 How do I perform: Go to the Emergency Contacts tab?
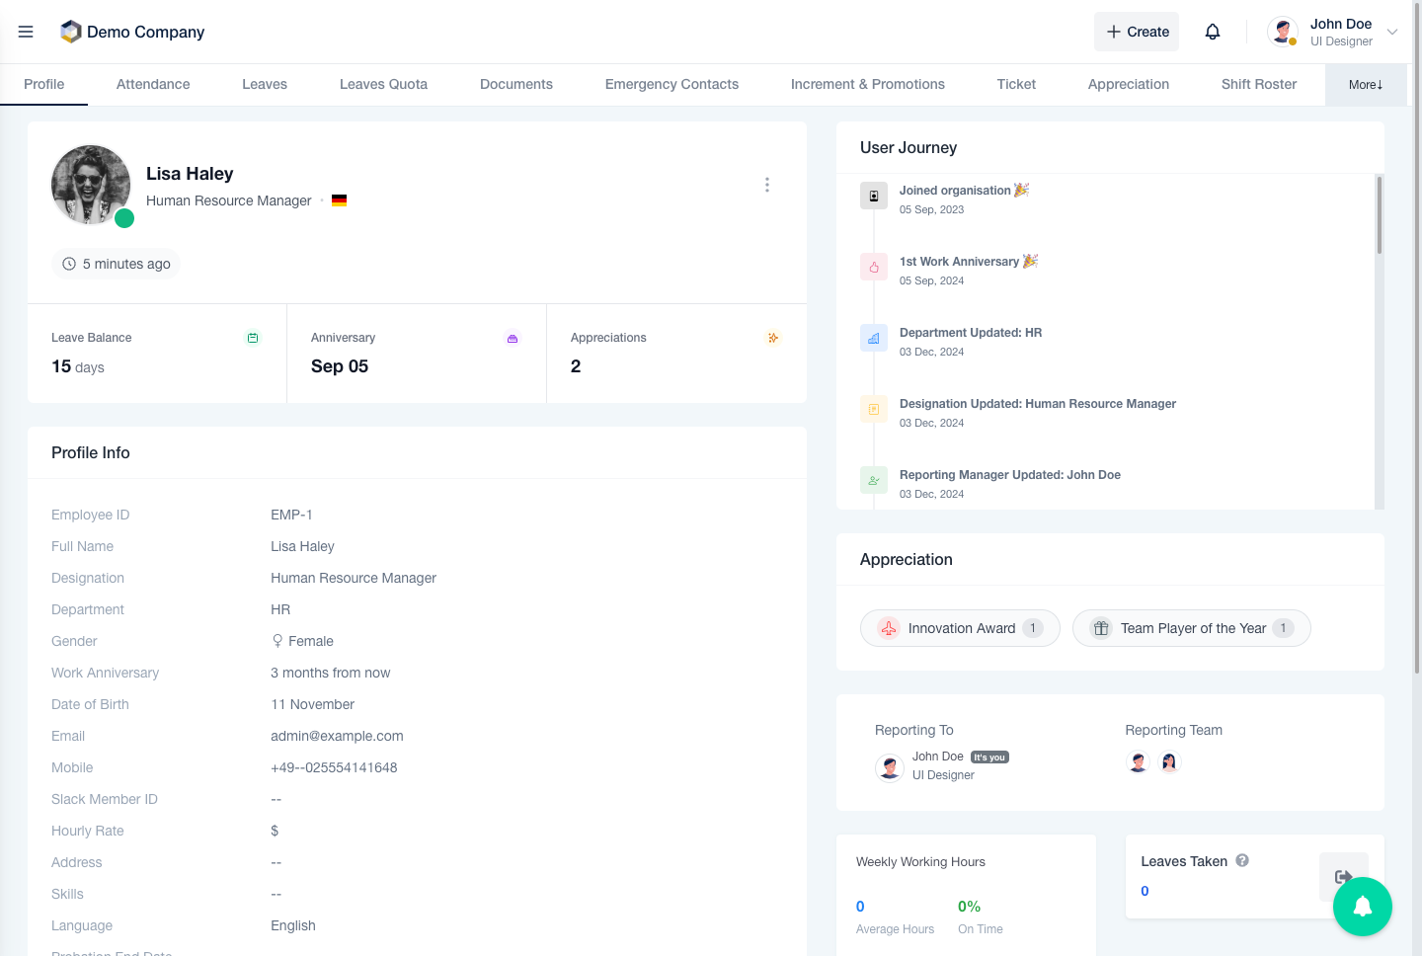click(671, 85)
